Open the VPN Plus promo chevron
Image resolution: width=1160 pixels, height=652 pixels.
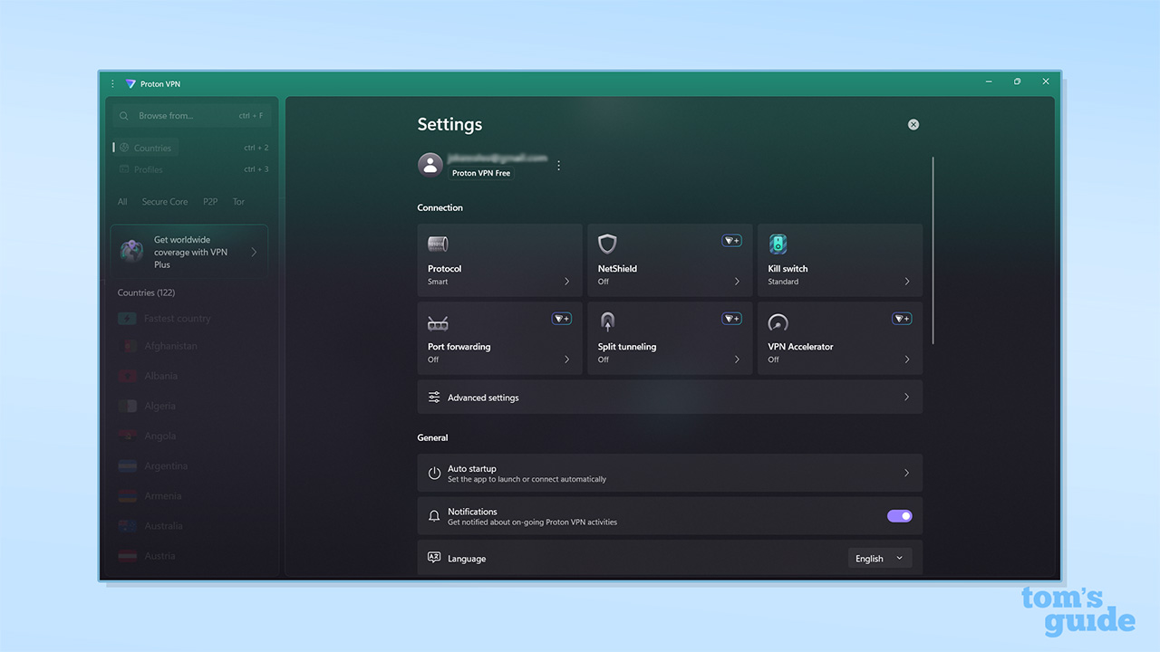254,252
